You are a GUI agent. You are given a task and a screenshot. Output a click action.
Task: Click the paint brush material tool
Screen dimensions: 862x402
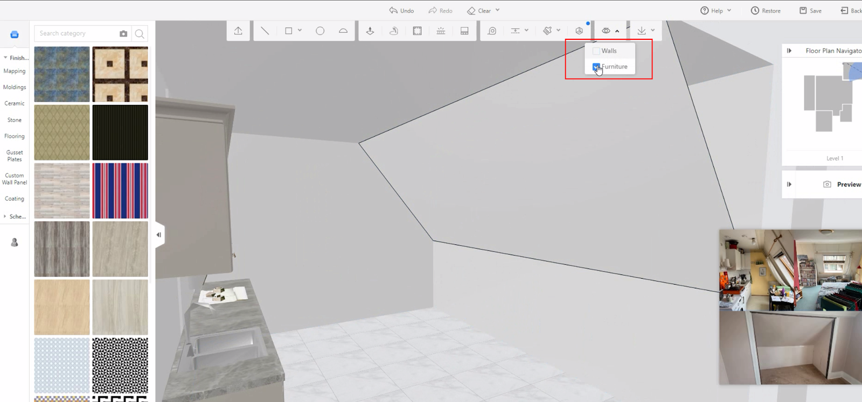(x=547, y=31)
